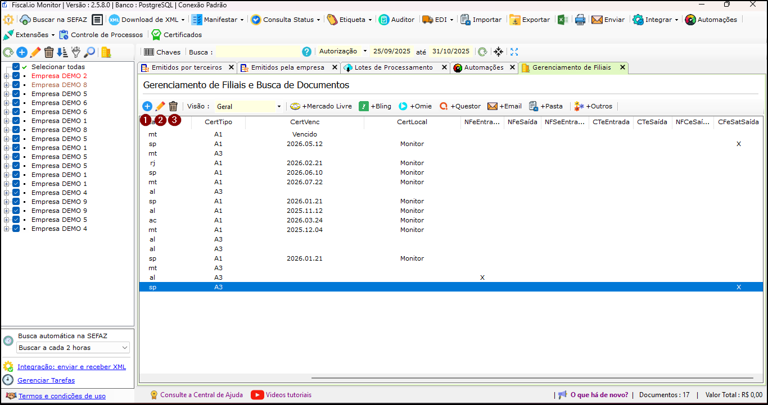The image size is (768, 405).
Task: Toggle the Selecionar todas checkbox
Action: click(x=16, y=67)
